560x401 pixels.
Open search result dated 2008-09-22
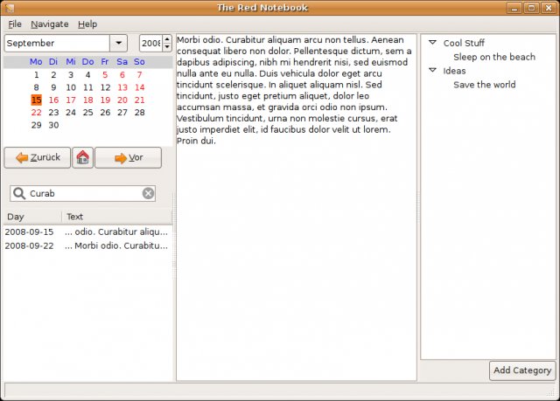point(87,246)
